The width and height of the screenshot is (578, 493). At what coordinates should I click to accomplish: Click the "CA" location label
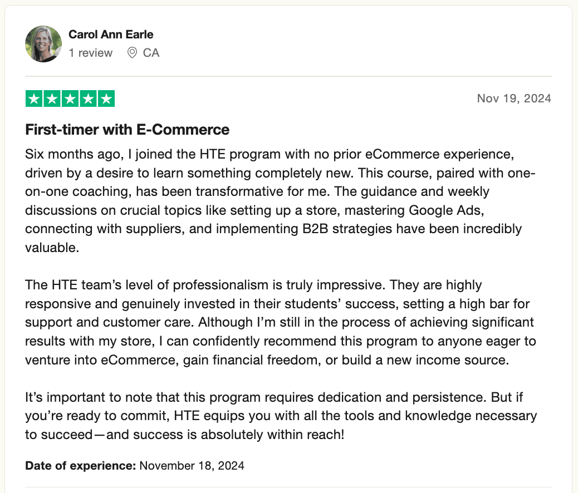coord(151,53)
